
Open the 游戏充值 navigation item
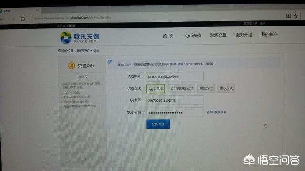(x=218, y=35)
